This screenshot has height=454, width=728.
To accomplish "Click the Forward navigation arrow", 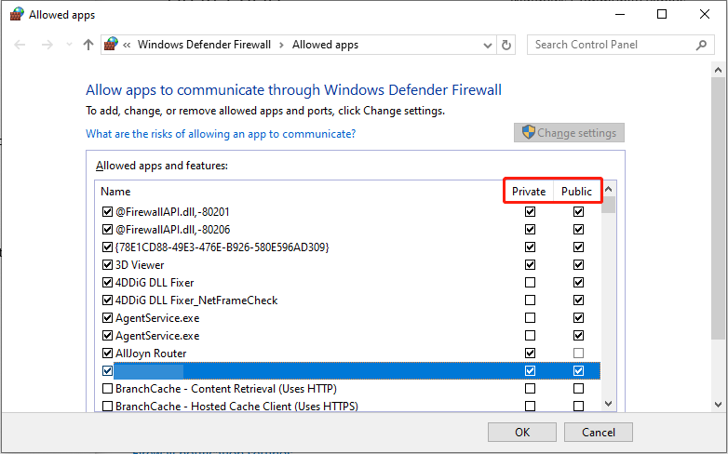I will click(x=47, y=45).
